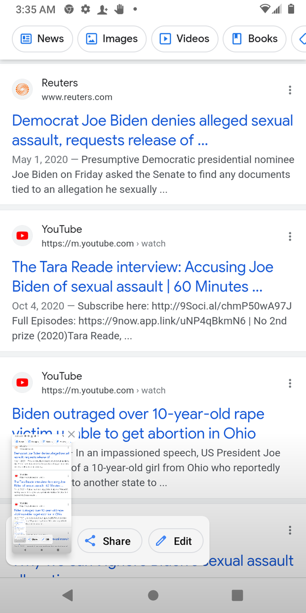
Task: Tap the second YouTube logo icon
Action: pos(22,383)
